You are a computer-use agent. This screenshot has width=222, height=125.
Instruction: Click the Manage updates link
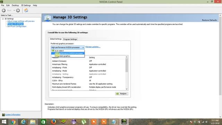tap(93, 47)
